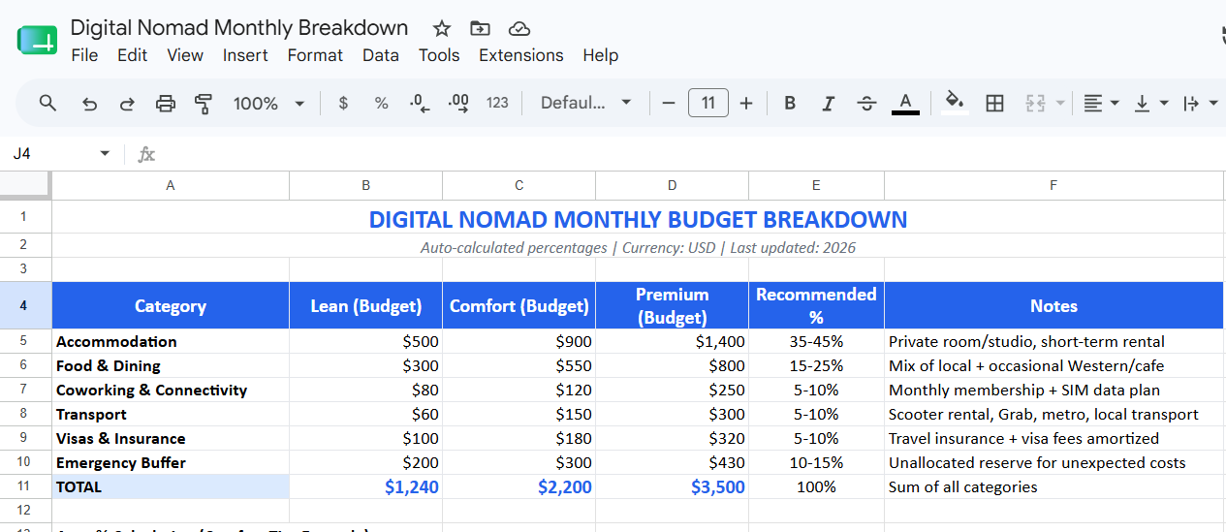Select column A header

point(171,185)
